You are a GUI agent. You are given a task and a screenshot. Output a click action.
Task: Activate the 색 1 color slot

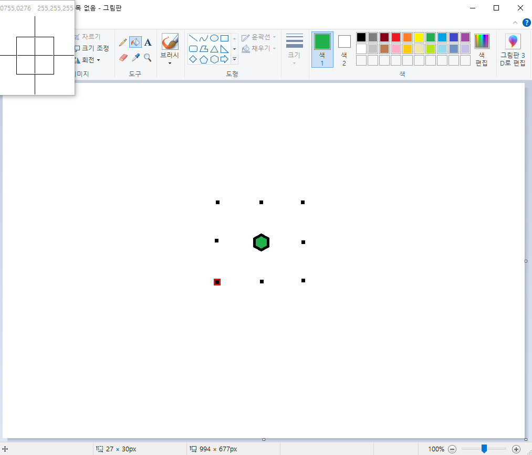click(322, 49)
